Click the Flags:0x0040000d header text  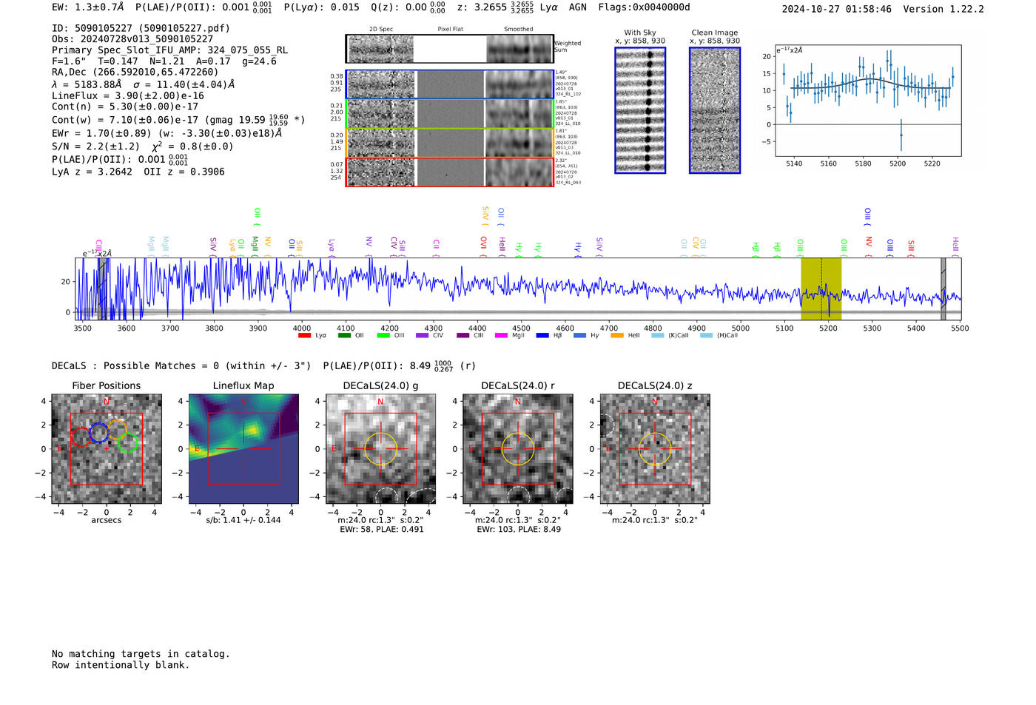click(644, 7)
